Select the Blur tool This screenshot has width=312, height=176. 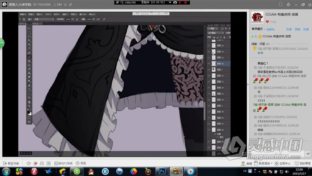click(x=29, y=77)
